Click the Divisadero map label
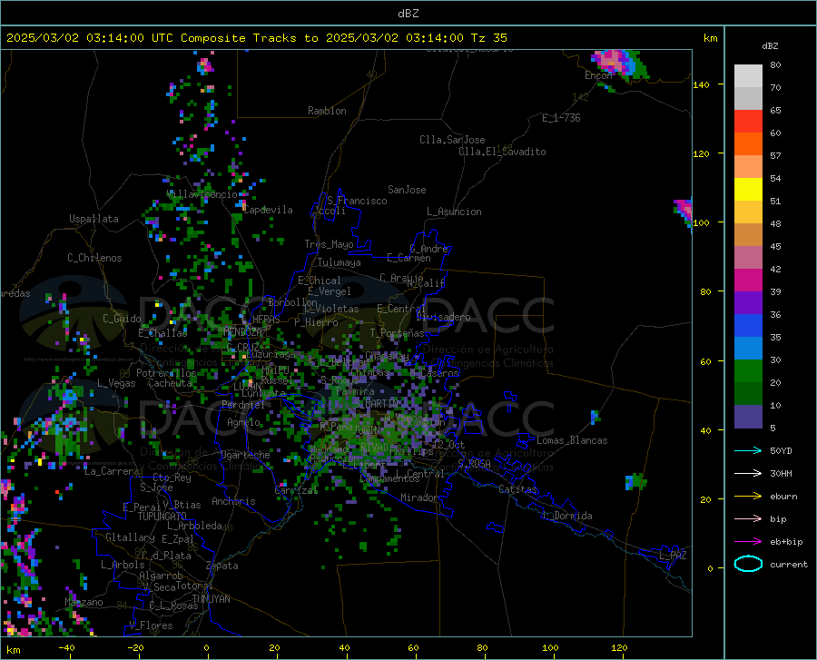Image resolution: width=817 pixels, height=660 pixels. click(x=443, y=317)
